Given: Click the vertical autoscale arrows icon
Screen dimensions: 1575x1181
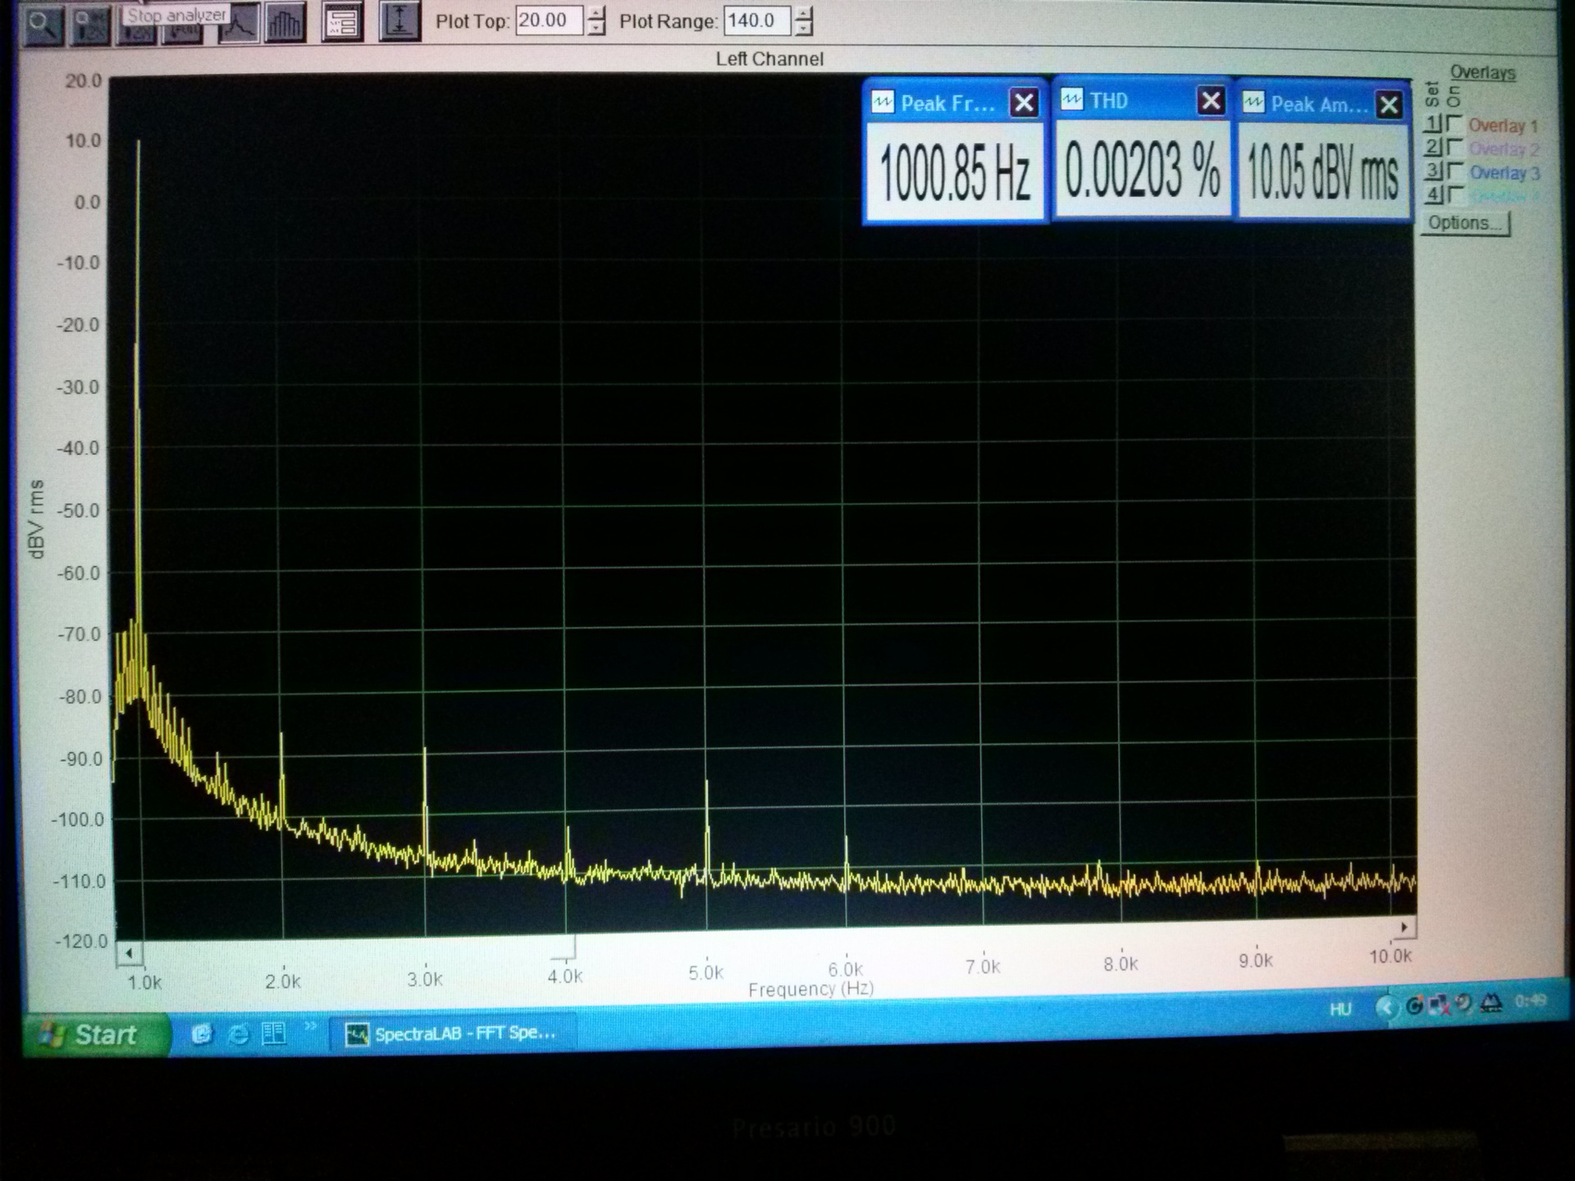Looking at the screenshot, I should [399, 22].
